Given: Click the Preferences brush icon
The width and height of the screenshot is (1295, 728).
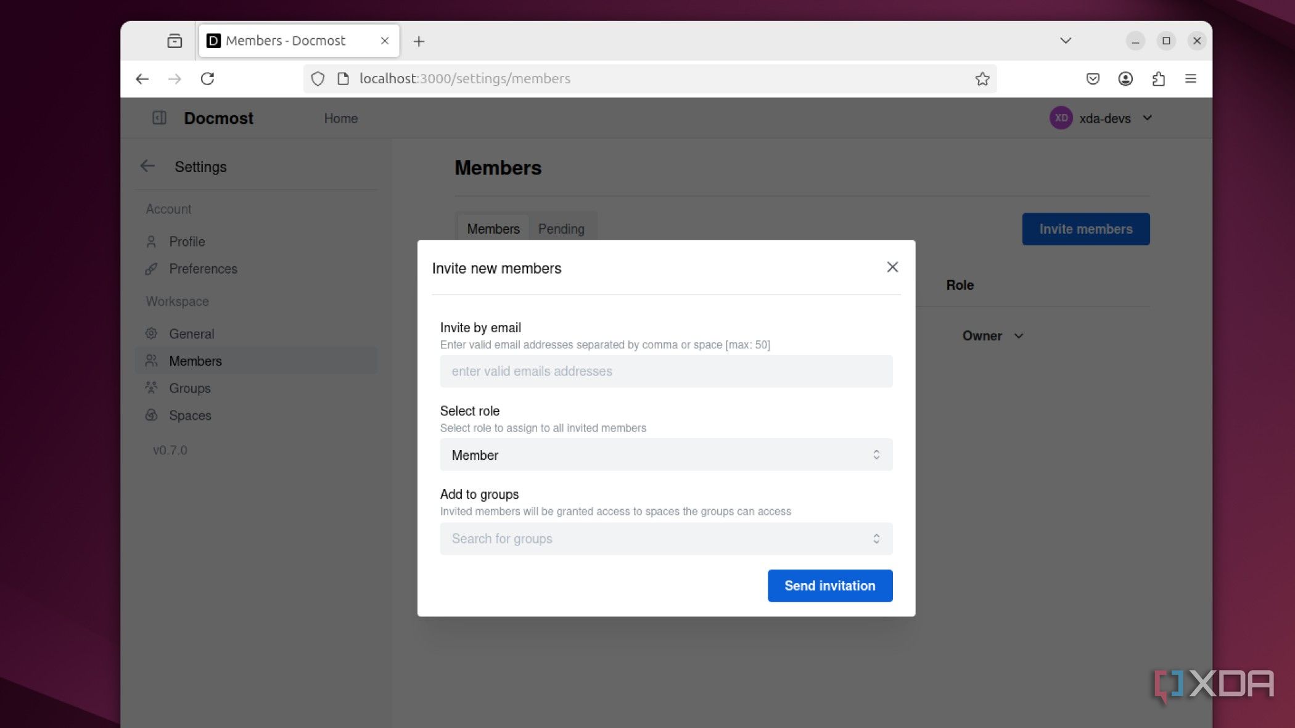Looking at the screenshot, I should 151,269.
